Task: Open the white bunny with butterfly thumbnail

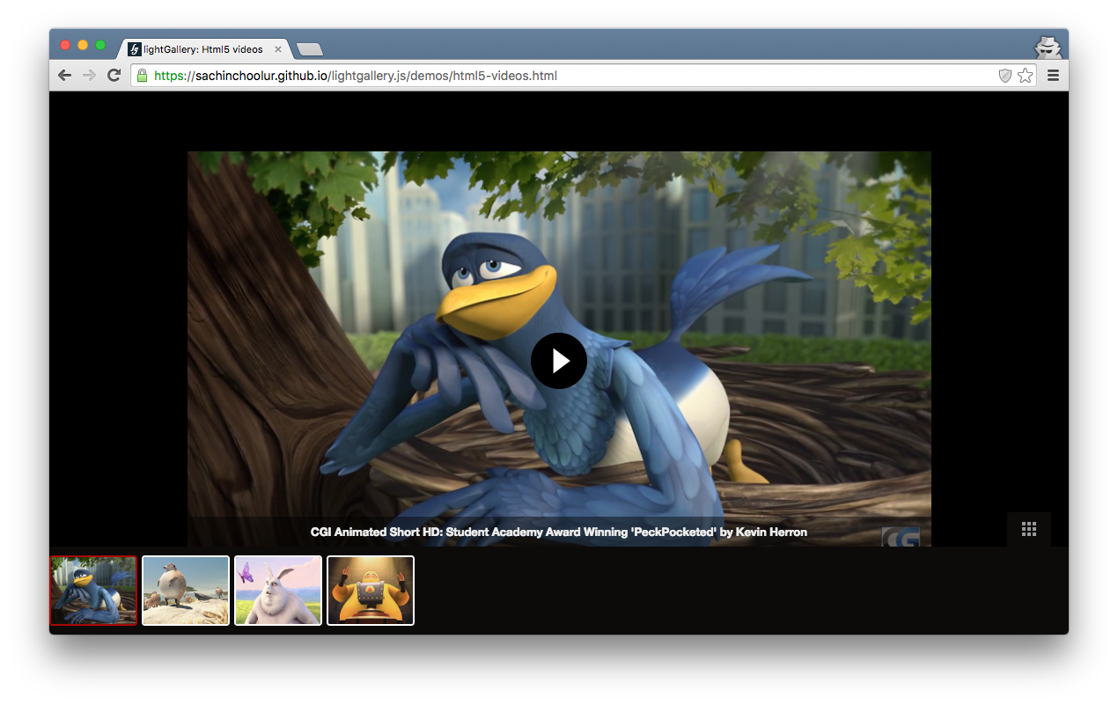Action: coord(278,591)
